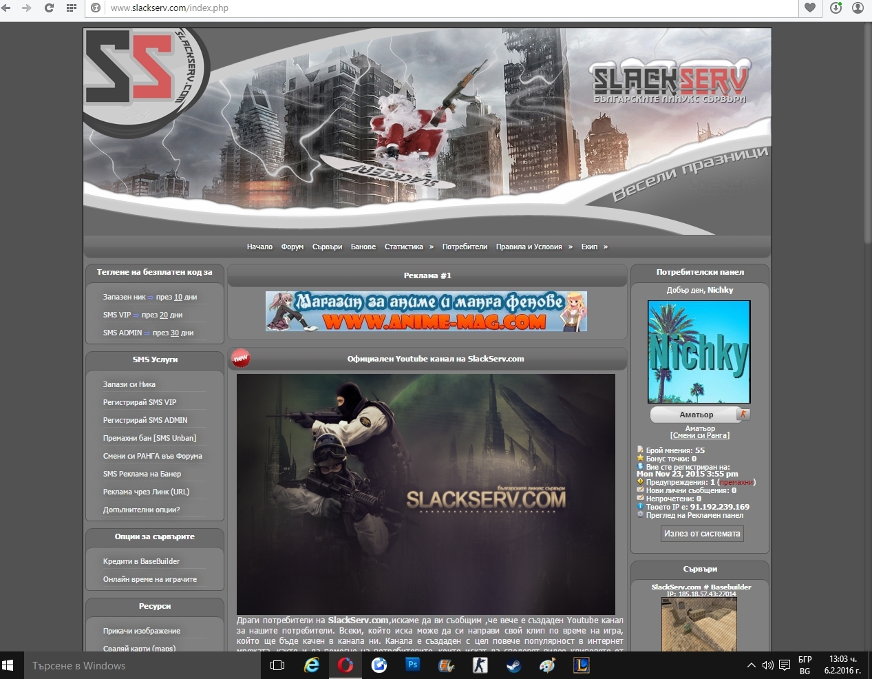
Task: Click SMS Реклама на Банер link
Action: [x=142, y=474]
